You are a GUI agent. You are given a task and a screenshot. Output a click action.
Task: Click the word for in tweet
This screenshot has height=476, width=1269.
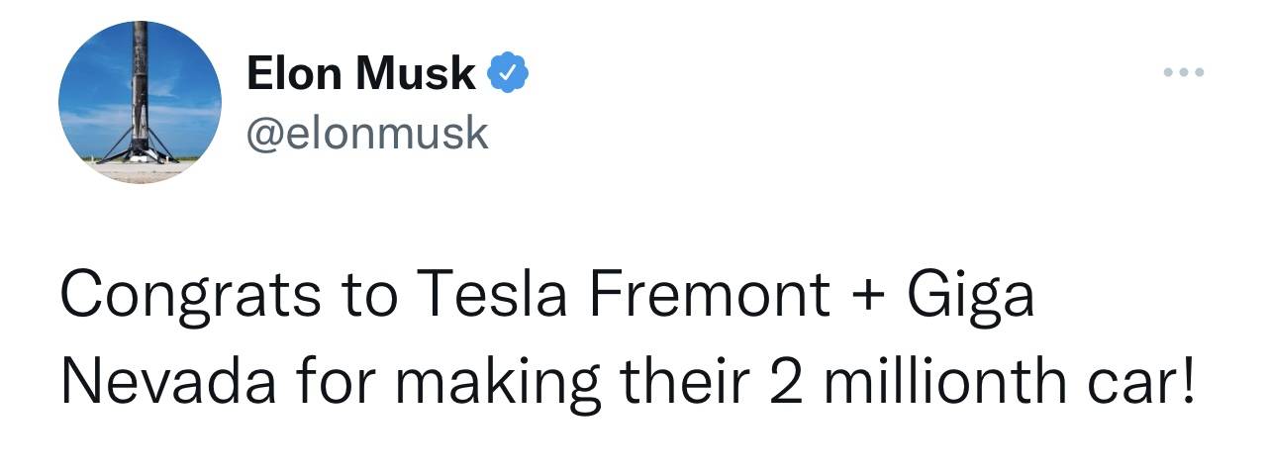[x=324, y=381]
